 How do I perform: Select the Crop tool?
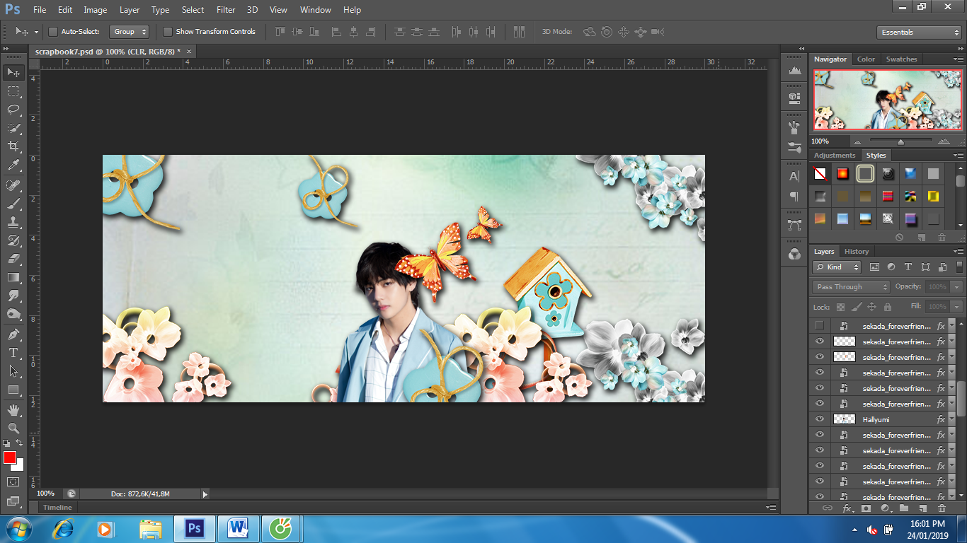coord(13,146)
